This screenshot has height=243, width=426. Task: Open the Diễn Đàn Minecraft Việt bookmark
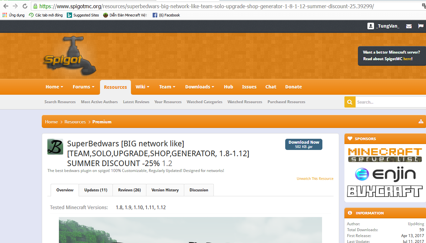125,15
